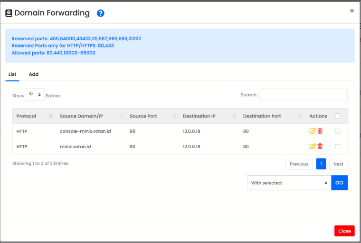
Task: Click the Reserved Ports only for HTTP/HTTPS line
Action: click(63, 45)
